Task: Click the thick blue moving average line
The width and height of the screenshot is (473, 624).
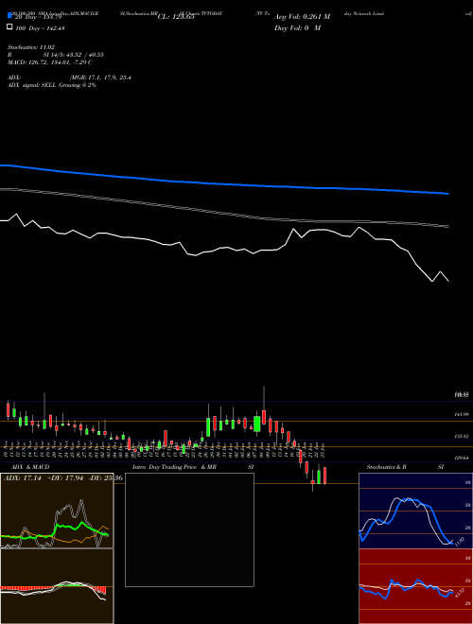Action: coord(224,183)
